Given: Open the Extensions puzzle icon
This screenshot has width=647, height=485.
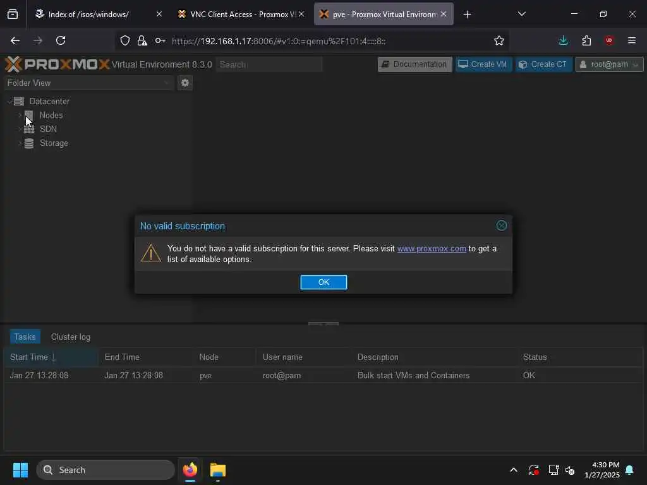Looking at the screenshot, I should tap(586, 40).
